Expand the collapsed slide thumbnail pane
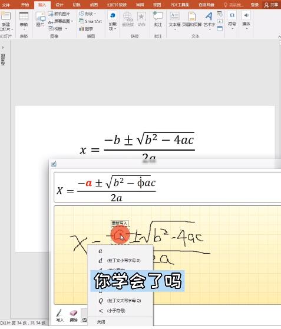The width and height of the screenshot is (281, 329). 2,48
